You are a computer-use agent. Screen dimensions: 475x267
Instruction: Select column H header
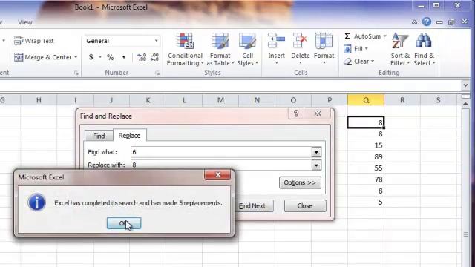pyautogui.click(x=39, y=100)
